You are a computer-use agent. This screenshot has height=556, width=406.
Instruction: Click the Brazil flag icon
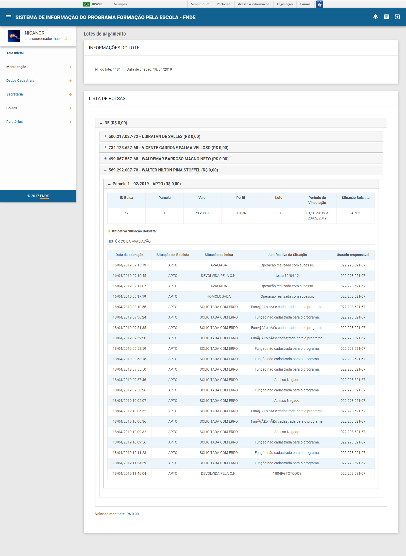click(x=87, y=4)
